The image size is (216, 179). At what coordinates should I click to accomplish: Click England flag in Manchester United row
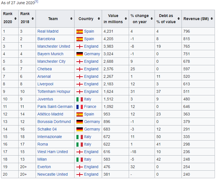(x=80, y=47)
